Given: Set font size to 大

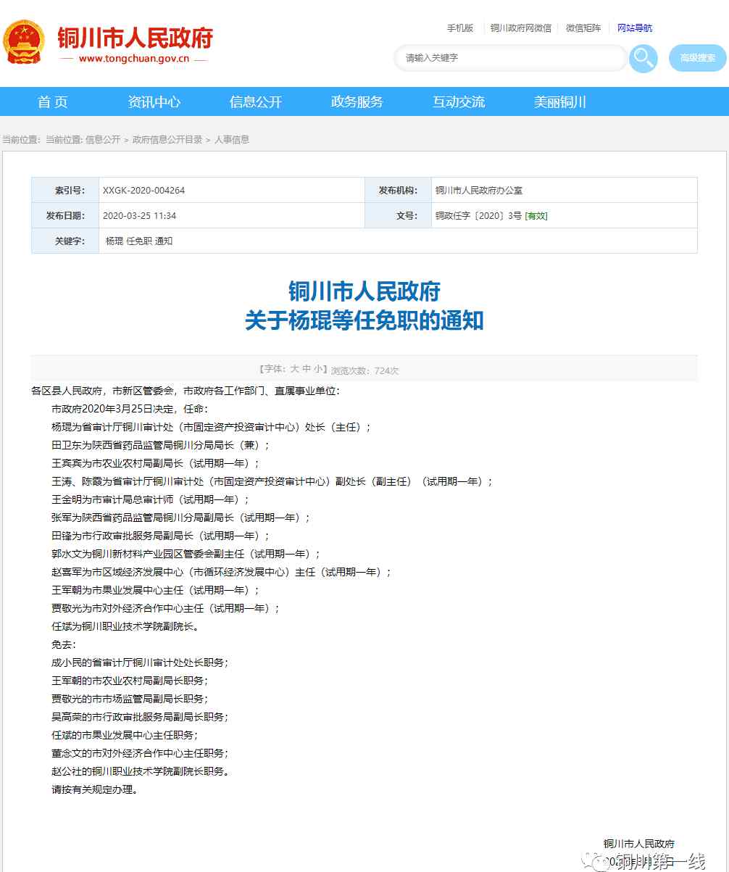Looking at the screenshot, I should (295, 370).
